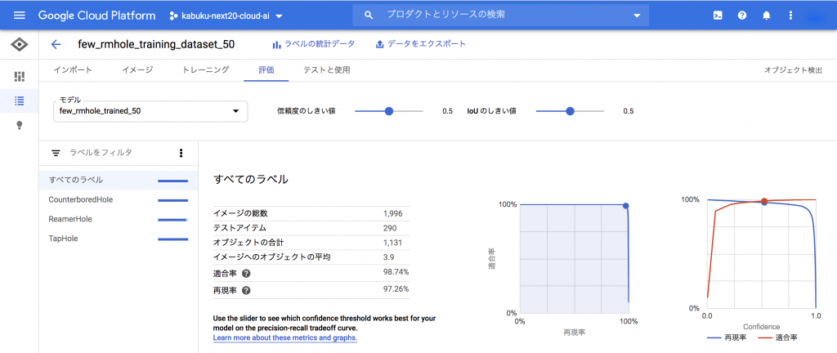Open the hamburger navigation menu

point(20,16)
